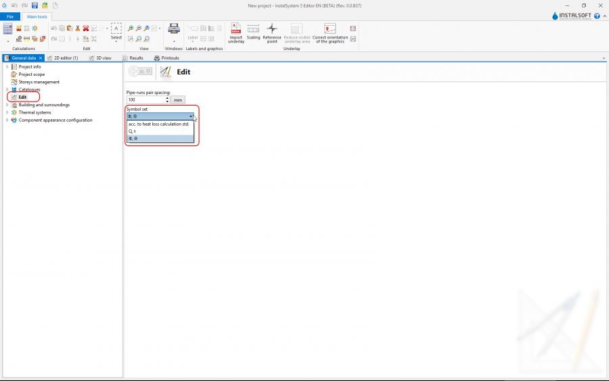Click the save icon in title bar
609x381 pixels.
point(35,5)
